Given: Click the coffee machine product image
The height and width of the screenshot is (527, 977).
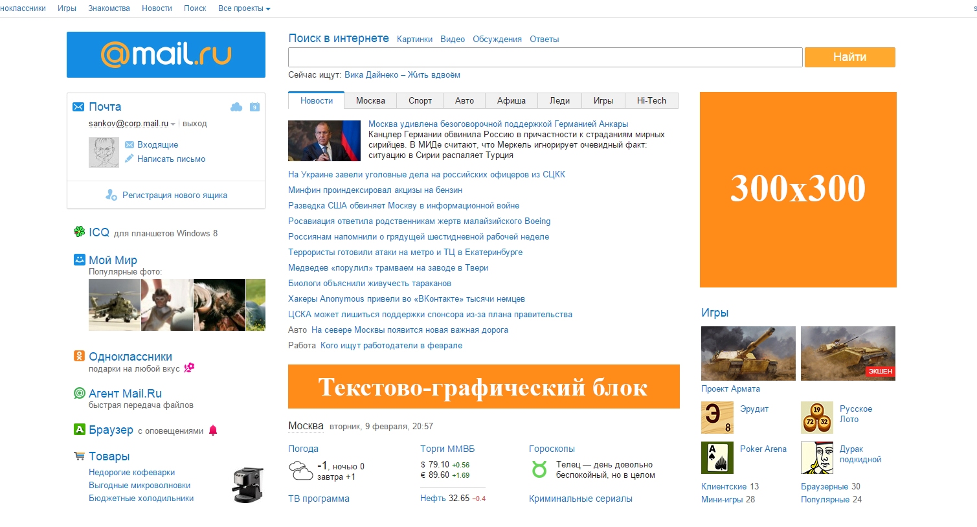Looking at the screenshot, I should 248,484.
